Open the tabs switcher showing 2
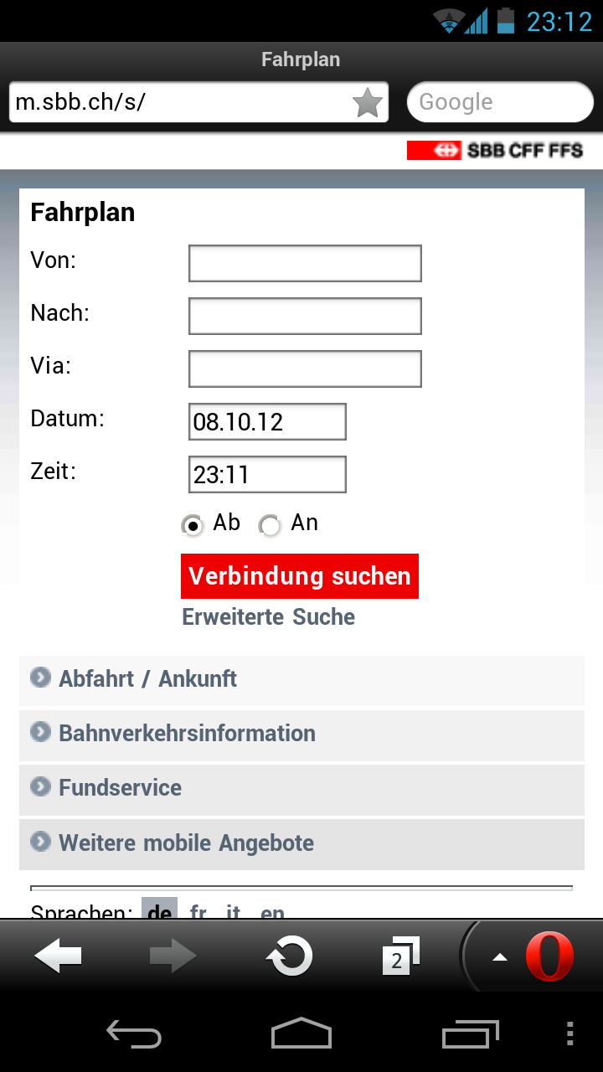Viewport: 603px width, 1072px height. 399,956
